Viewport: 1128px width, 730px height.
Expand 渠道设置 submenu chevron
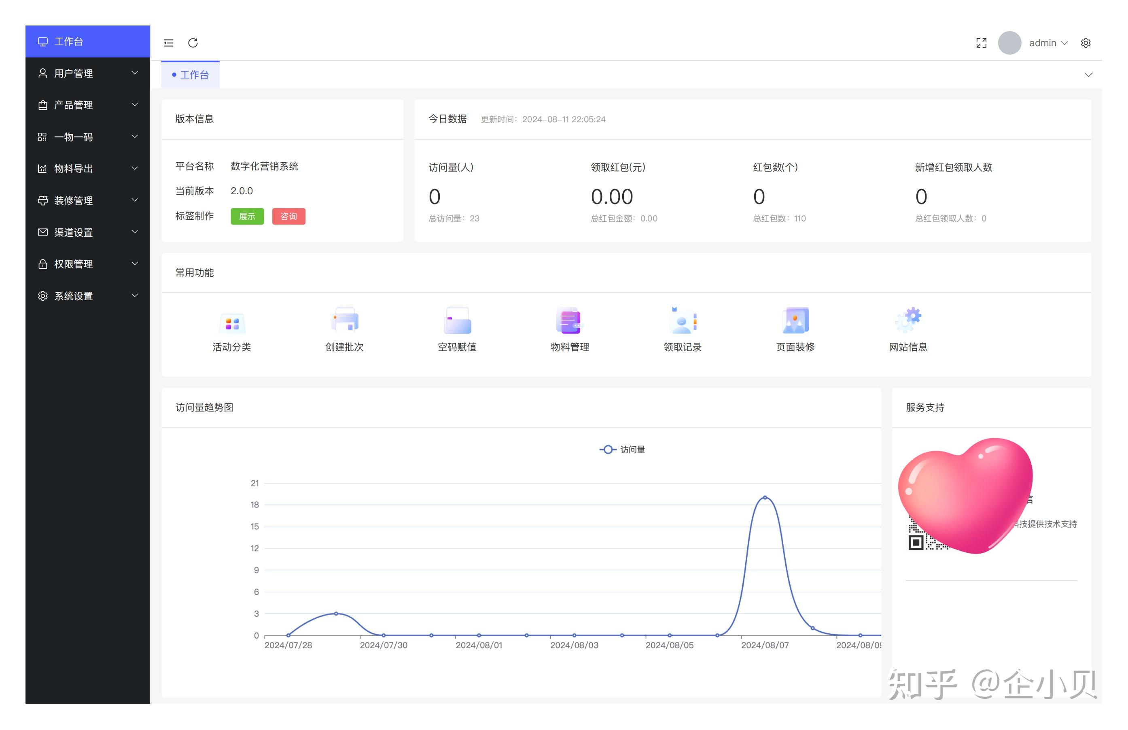135,232
